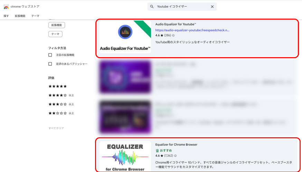Click the search box containing Youtube イコライザー
302x172 pixels.
click(x=182, y=7)
